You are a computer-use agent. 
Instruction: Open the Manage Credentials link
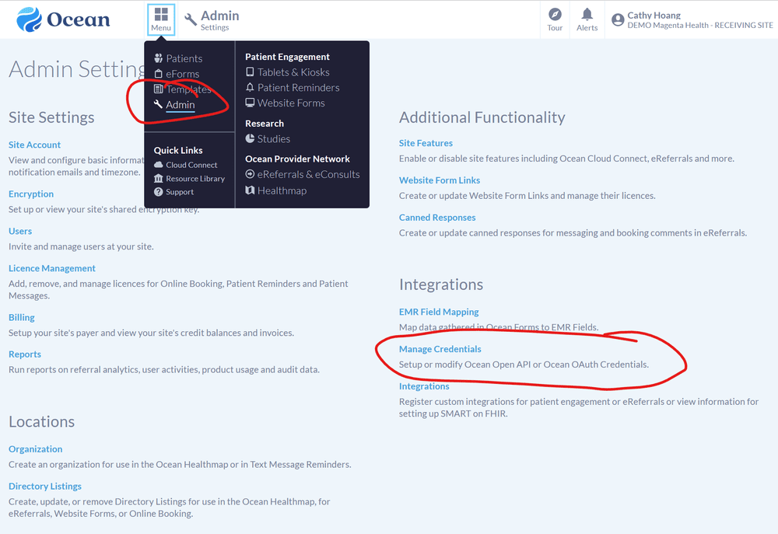coord(440,348)
